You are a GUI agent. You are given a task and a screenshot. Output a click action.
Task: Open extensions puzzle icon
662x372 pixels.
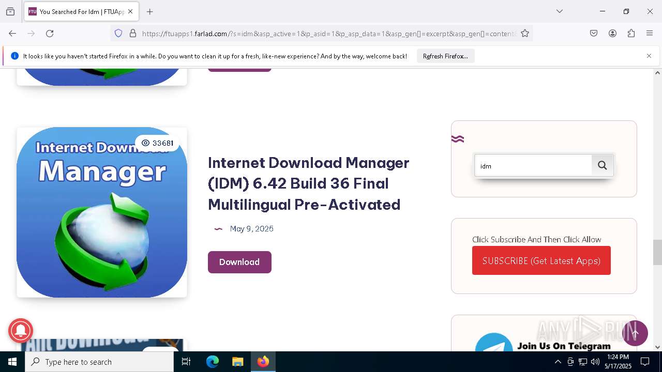pyautogui.click(x=631, y=34)
